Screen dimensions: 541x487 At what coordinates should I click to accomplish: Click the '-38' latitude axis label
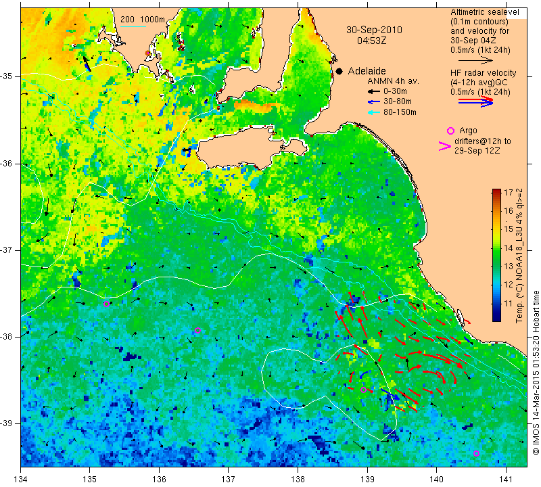pyautogui.click(x=7, y=337)
